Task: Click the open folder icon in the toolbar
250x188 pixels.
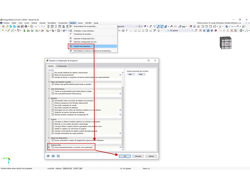Action: pos(7,26)
